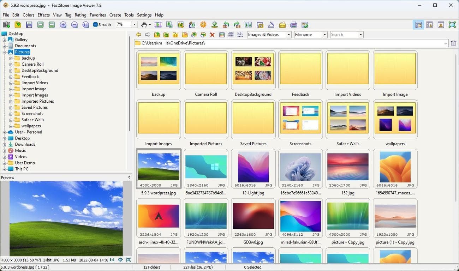This screenshot has width=459, height=271.
Task: Click the up one level folder icon
Action: (157, 35)
